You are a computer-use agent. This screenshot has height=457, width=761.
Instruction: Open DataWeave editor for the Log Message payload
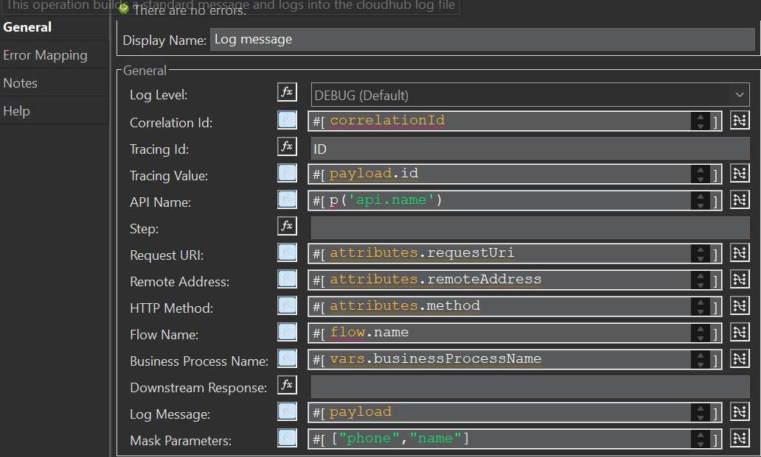pyautogui.click(x=740, y=411)
